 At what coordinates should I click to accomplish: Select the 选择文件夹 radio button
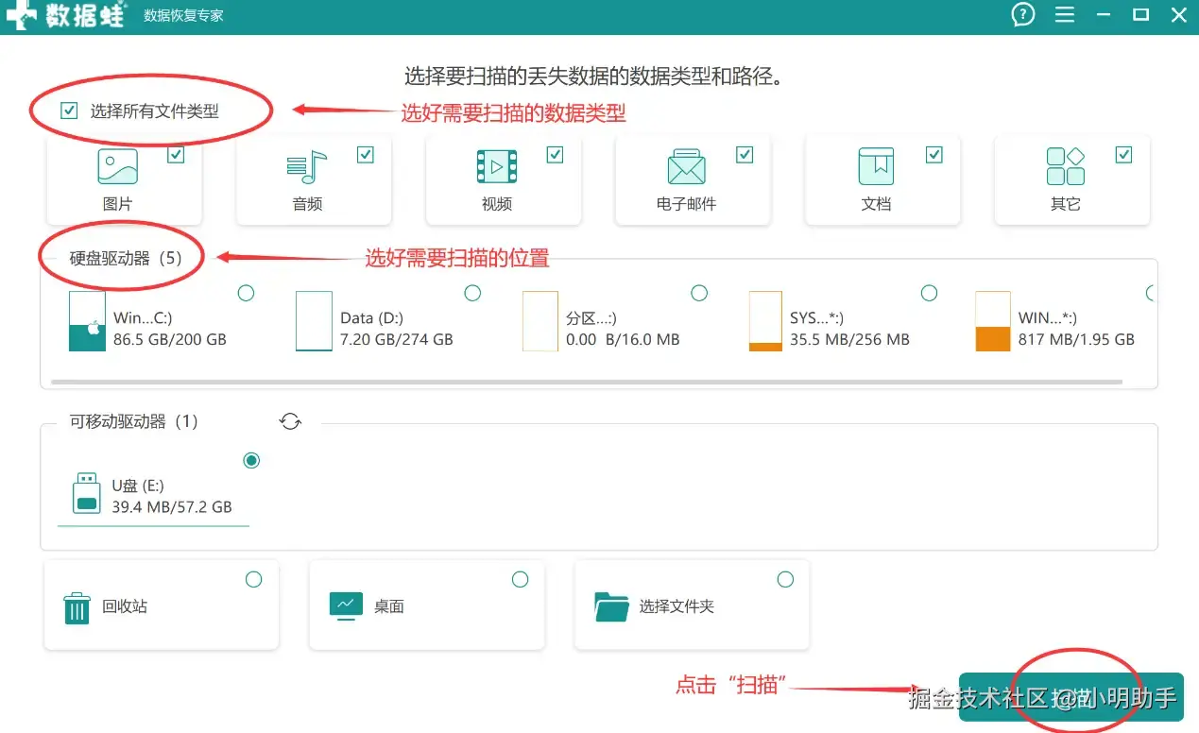point(785,579)
